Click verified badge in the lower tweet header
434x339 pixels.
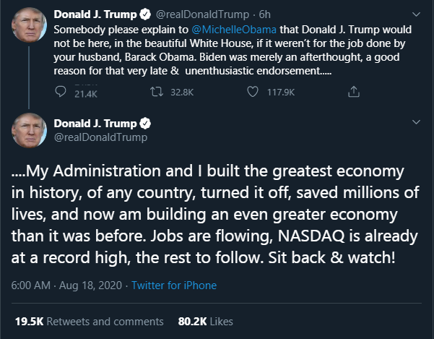[145, 123]
